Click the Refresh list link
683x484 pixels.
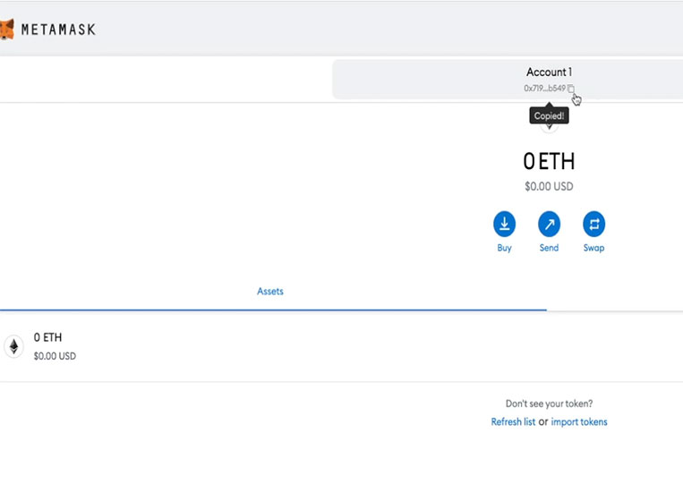click(x=513, y=421)
